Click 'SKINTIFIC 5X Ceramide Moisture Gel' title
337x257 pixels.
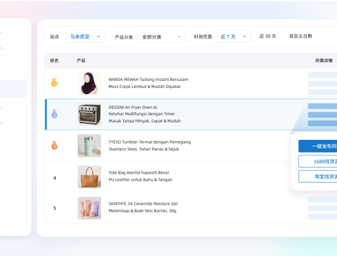[143, 204]
